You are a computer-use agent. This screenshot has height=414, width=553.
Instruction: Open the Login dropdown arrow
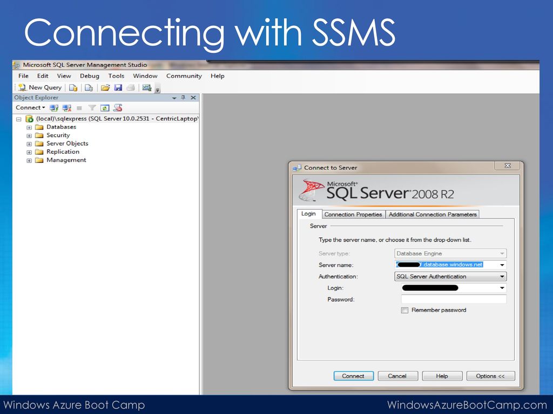point(502,288)
